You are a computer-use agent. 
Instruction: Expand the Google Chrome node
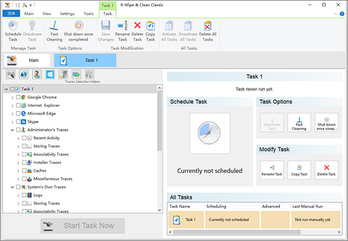click(x=12, y=98)
